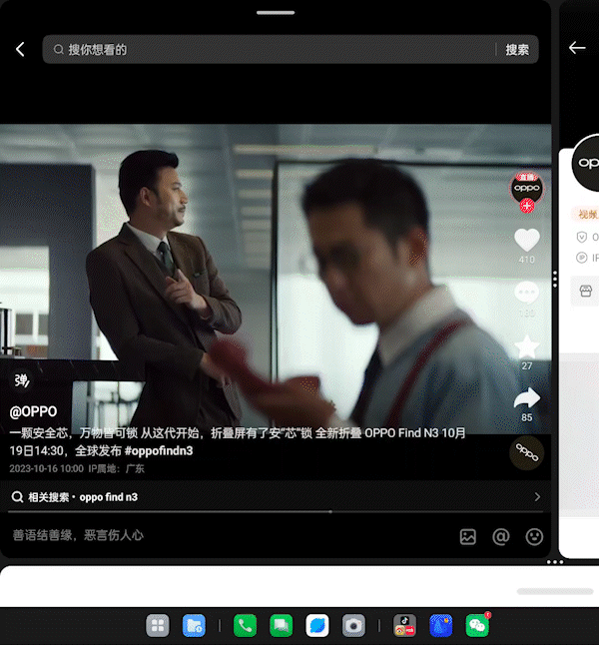Tap the #oppofindn3 hashtag in caption

click(x=158, y=450)
